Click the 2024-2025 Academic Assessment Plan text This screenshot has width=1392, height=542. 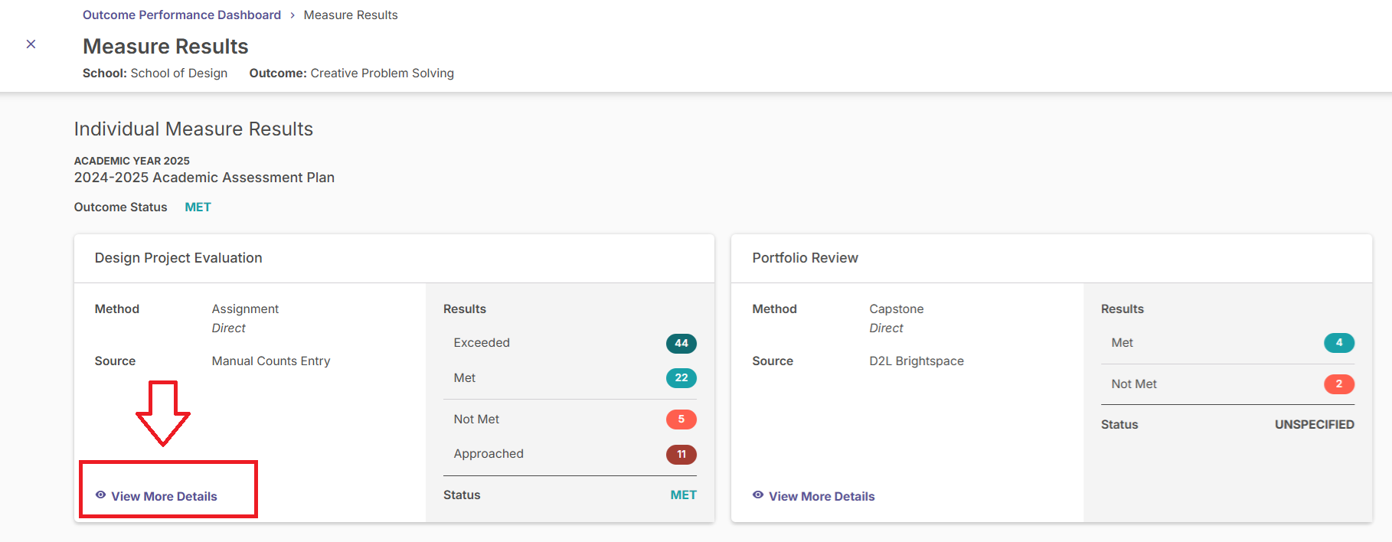coord(204,178)
